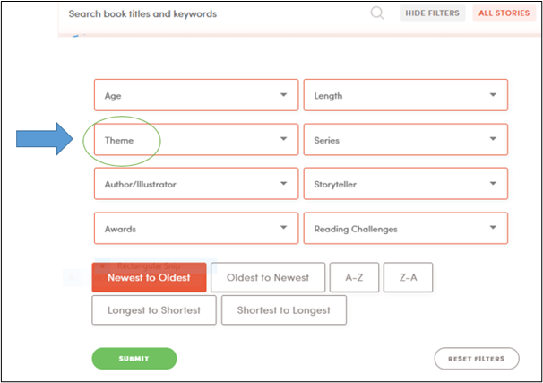Sort stories Z-A

tap(408, 278)
